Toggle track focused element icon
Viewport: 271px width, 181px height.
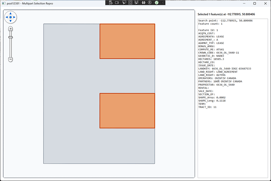(x=137, y=3)
